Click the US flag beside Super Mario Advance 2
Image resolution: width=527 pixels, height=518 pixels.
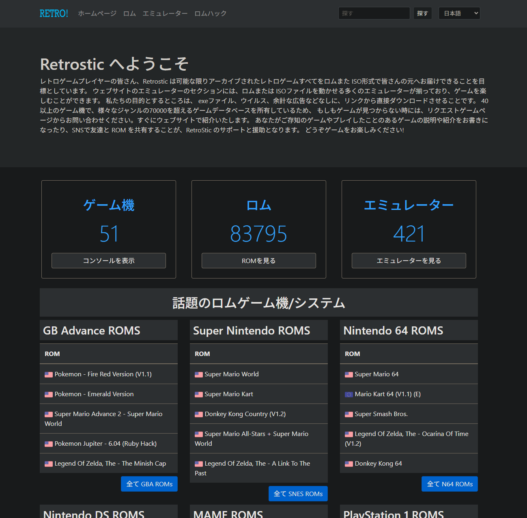[x=49, y=414]
